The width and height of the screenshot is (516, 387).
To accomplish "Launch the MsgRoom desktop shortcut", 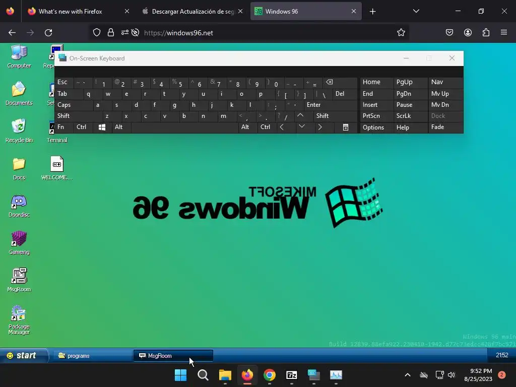I will (19, 280).
